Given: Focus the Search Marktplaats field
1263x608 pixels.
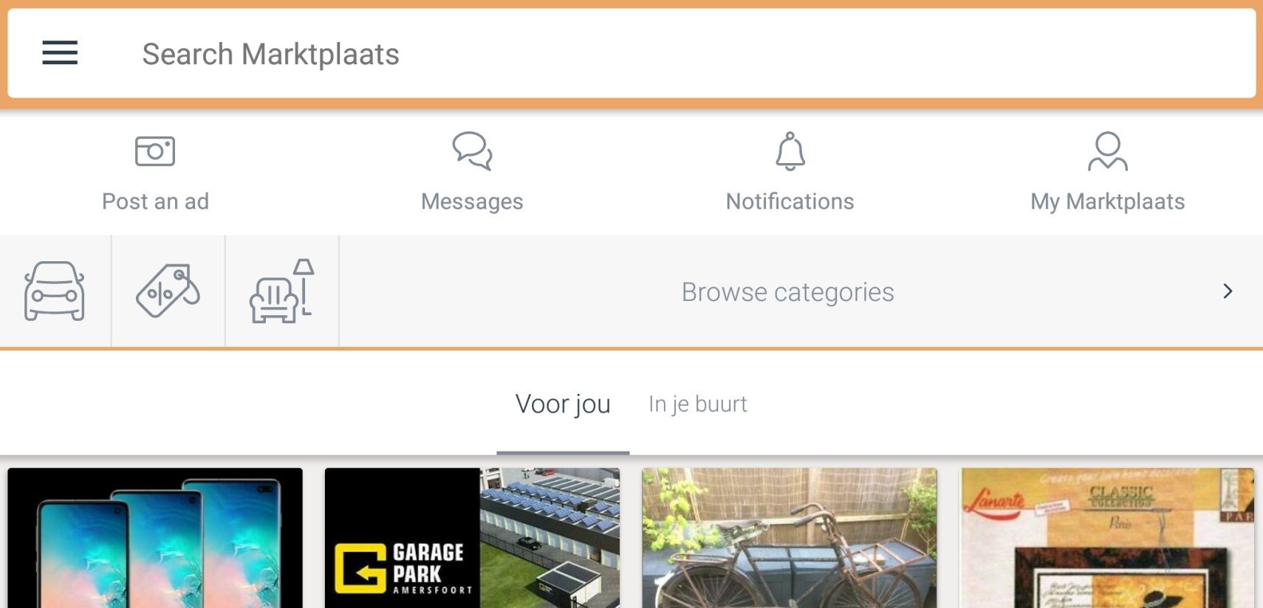Looking at the screenshot, I should pyautogui.click(x=631, y=53).
